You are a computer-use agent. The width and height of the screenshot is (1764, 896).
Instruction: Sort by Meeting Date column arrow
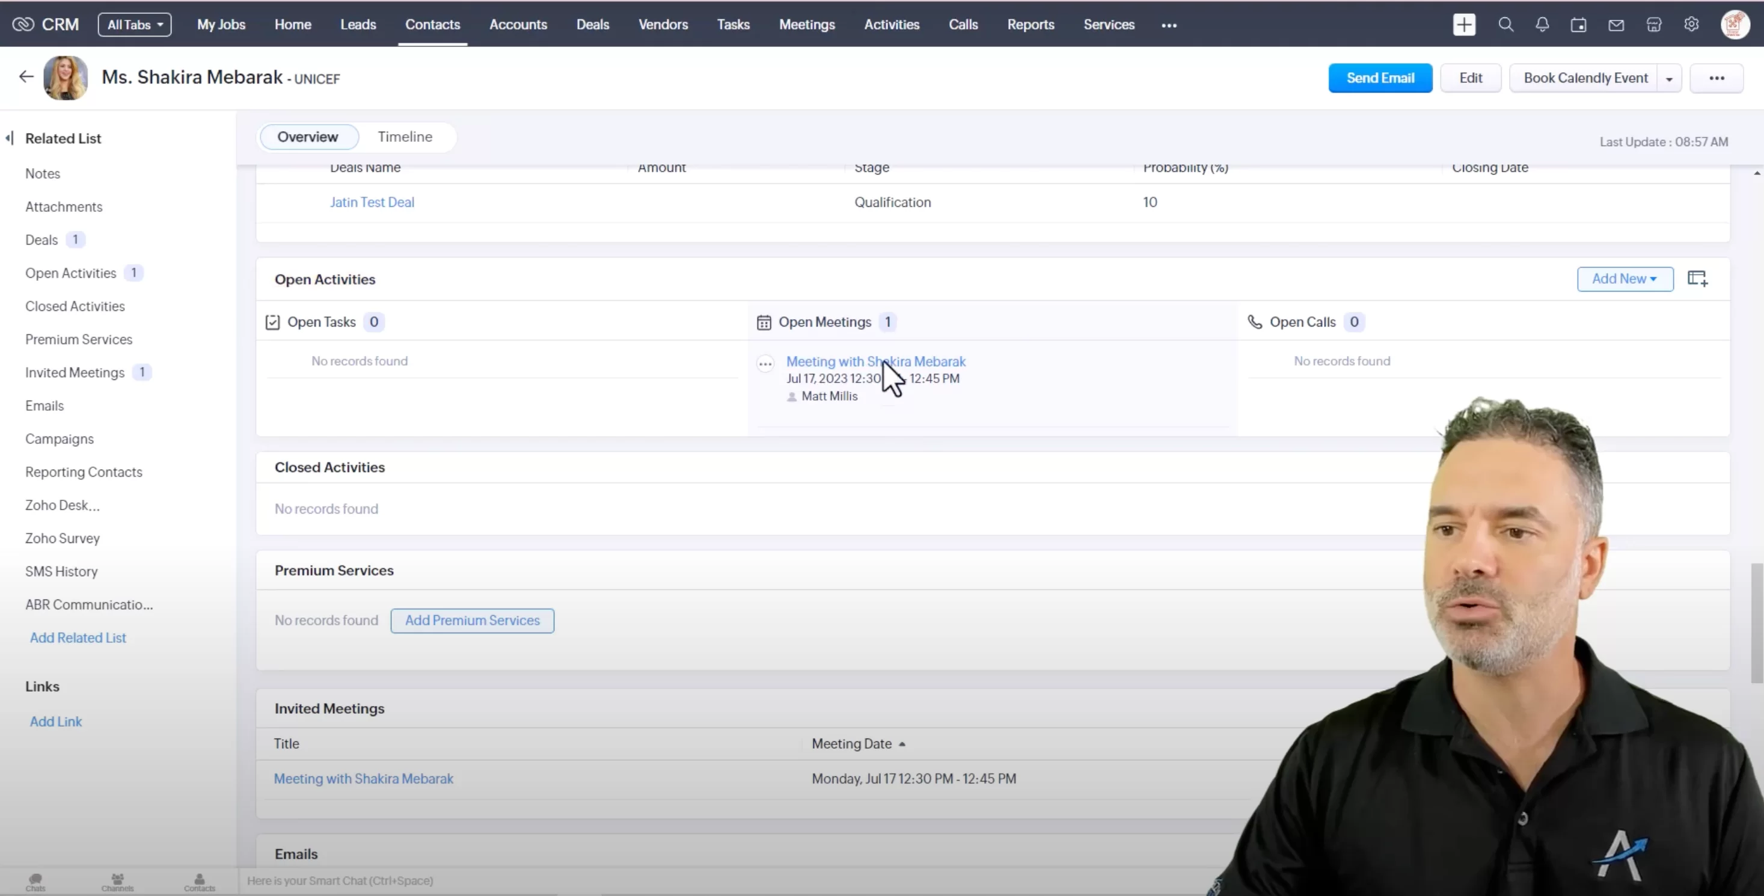(x=902, y=744)
